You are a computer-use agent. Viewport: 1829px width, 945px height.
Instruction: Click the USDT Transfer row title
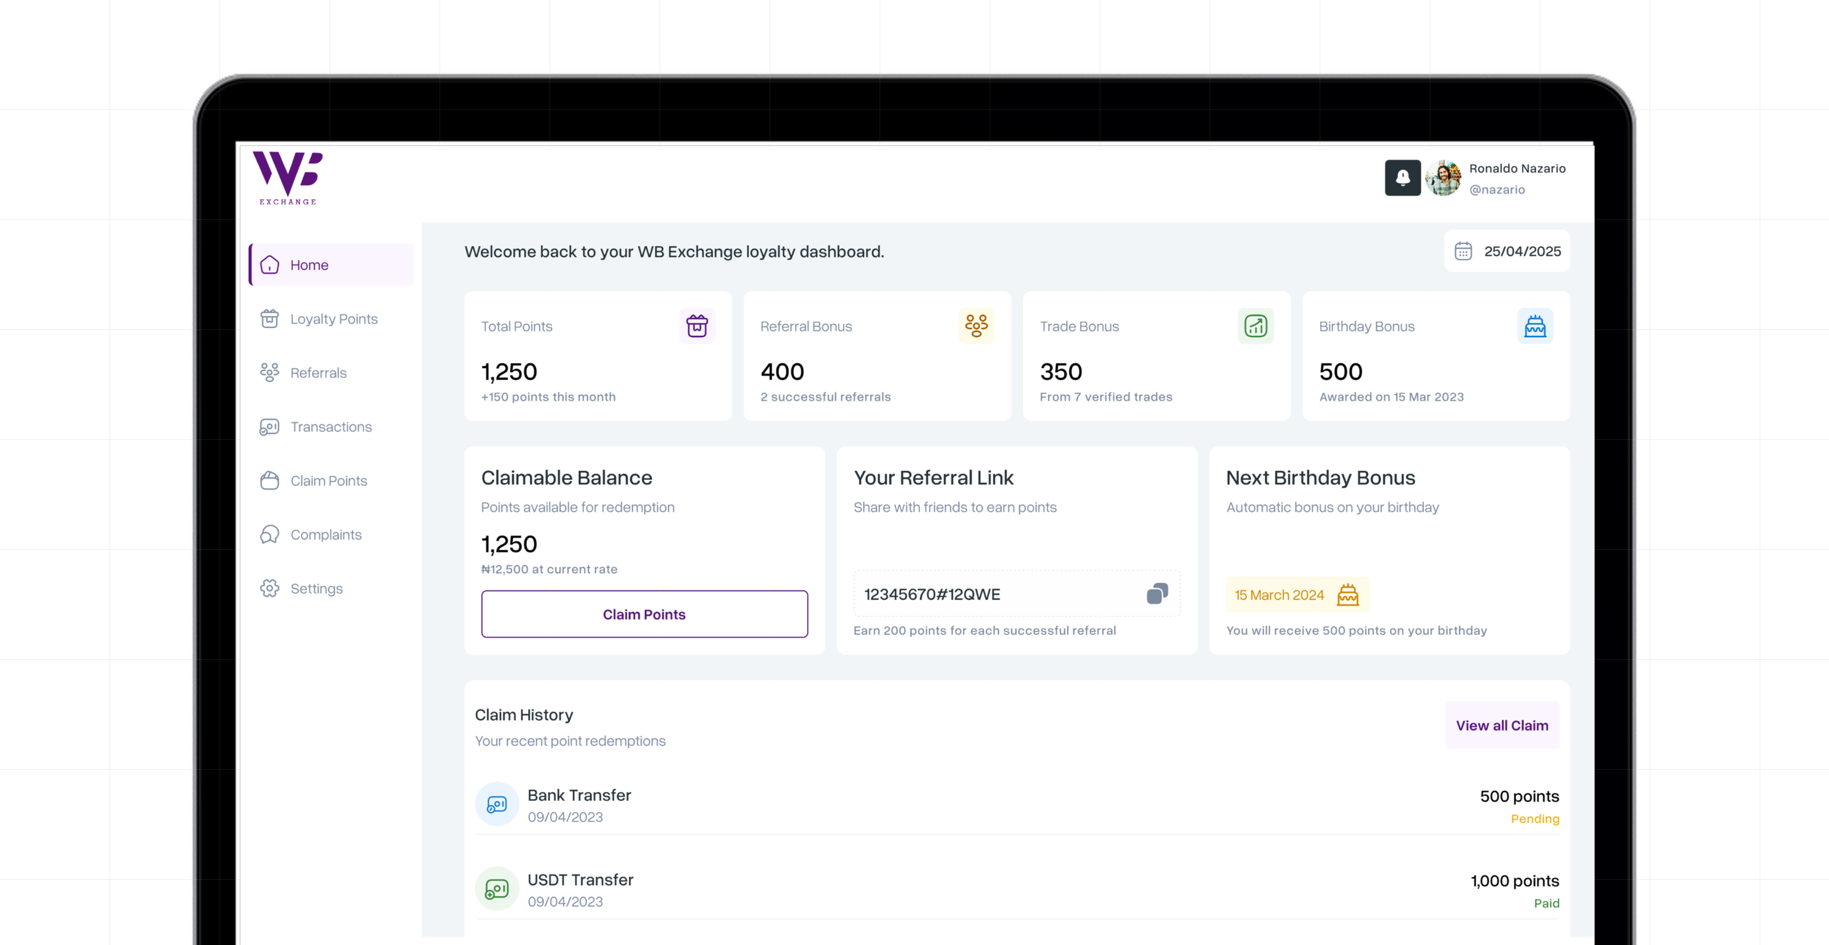pos(580,880)
